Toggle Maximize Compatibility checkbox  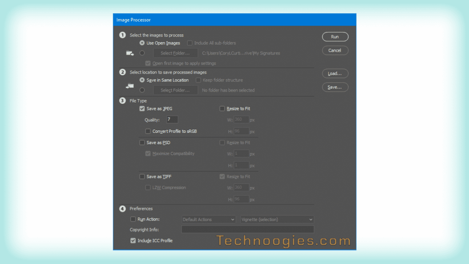coord(148,154)
